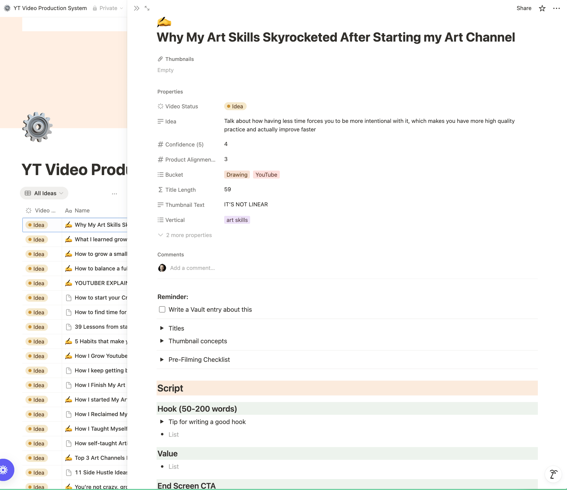Open page in full view arrows icon
The image size is (567, 490).
pyautogui.click(x=147, y=8)
